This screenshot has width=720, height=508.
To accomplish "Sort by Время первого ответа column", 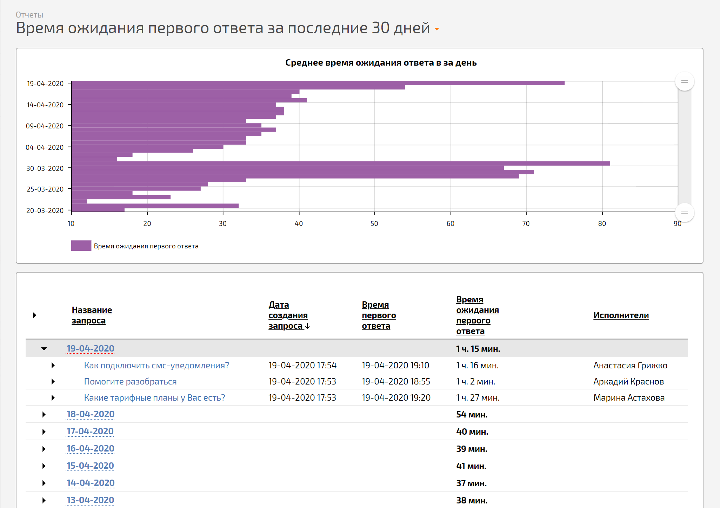I will (x=379, y=315).
